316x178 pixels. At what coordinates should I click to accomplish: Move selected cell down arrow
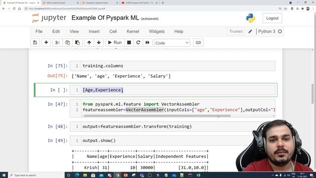point(99,43)
